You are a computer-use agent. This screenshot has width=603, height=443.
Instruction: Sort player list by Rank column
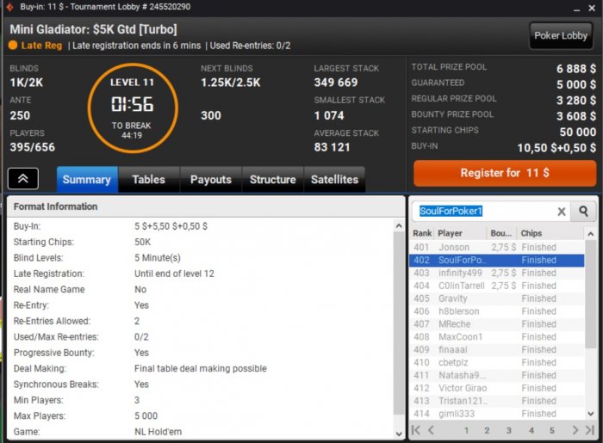click(x=422, y=233)
